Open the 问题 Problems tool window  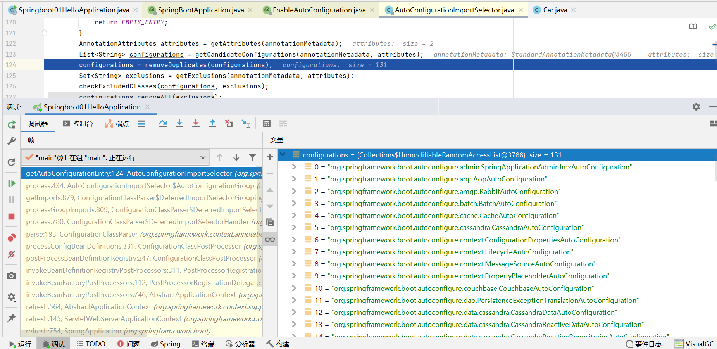[128, 344]
